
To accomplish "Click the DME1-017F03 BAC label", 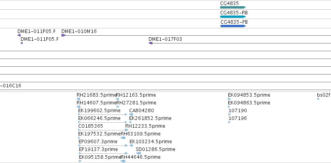I will [x=165, y=39].
